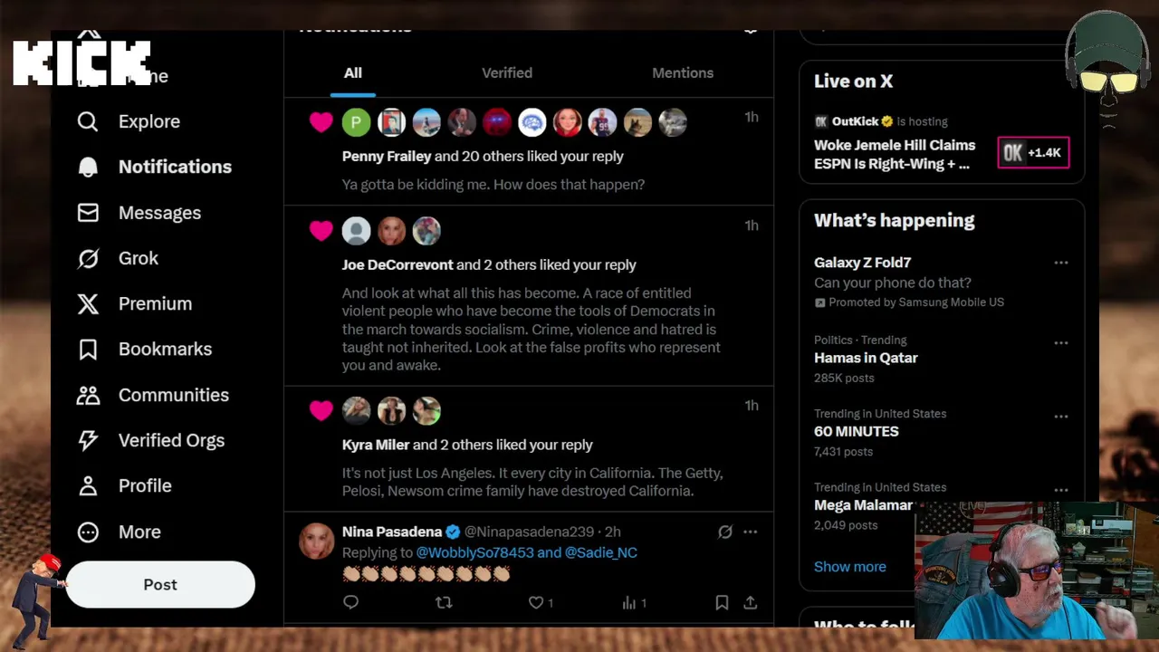Open more options for Hamas in Qatar
This screenshot has height=652, width=1159.
(x=1061, y=343)
